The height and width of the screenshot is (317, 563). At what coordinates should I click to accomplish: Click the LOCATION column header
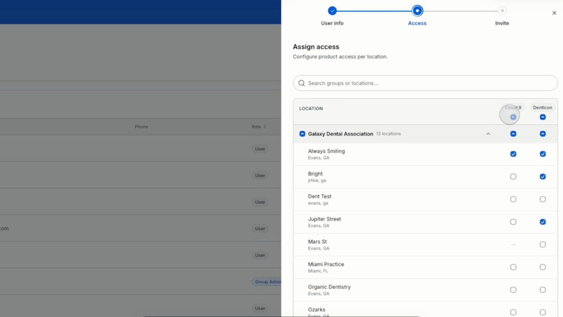[311, 109]
